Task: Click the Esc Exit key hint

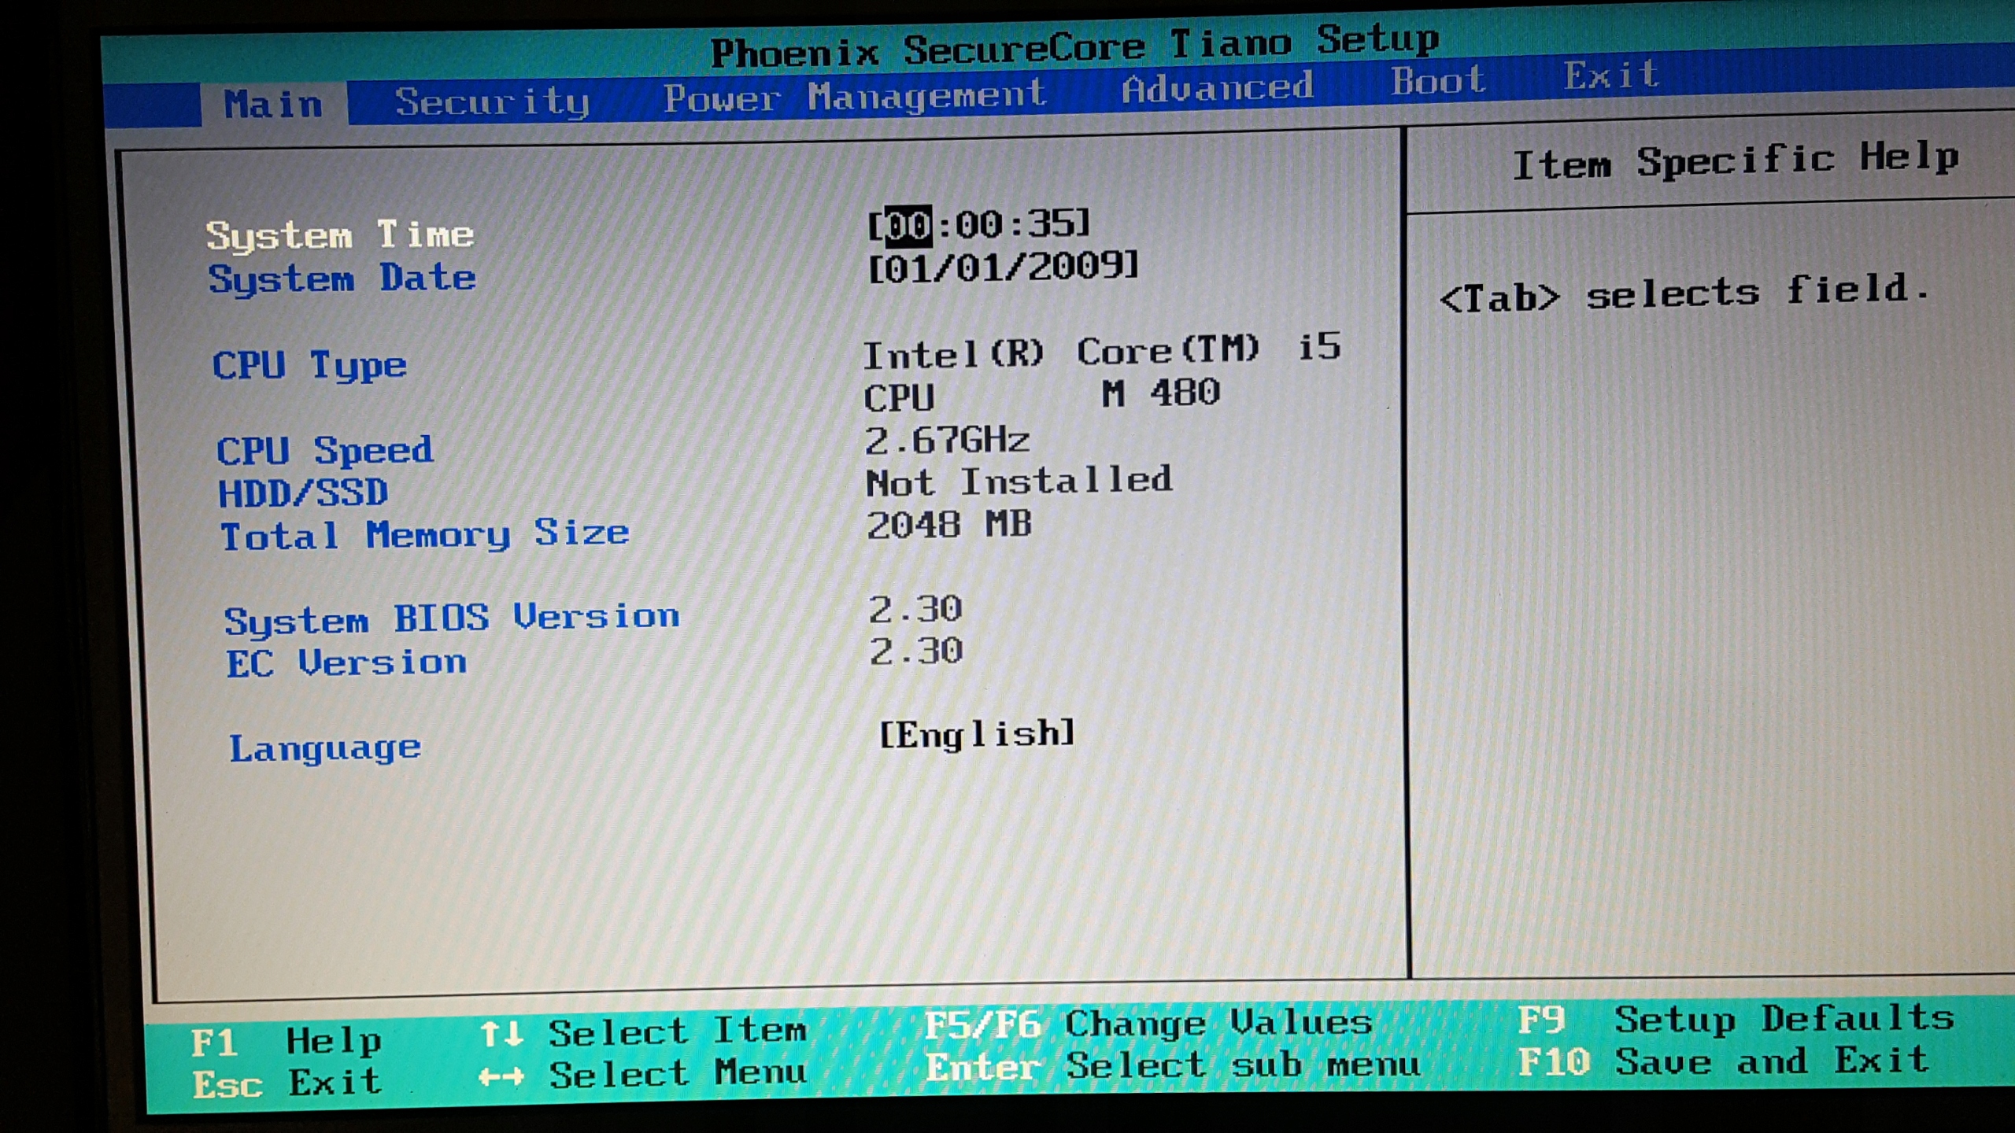Action: pos(287,1083)
